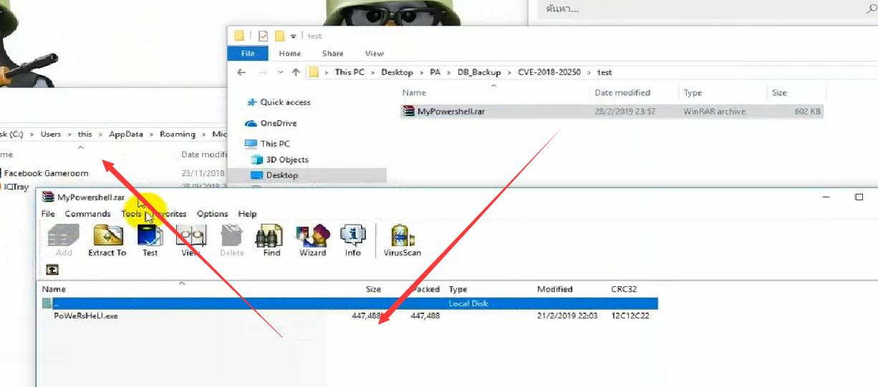878x387 pixels.
Task: Sort Explorer files by Date modified
Action: pos(622,93)
